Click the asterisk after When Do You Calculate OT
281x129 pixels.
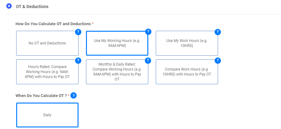coord(69,95)
